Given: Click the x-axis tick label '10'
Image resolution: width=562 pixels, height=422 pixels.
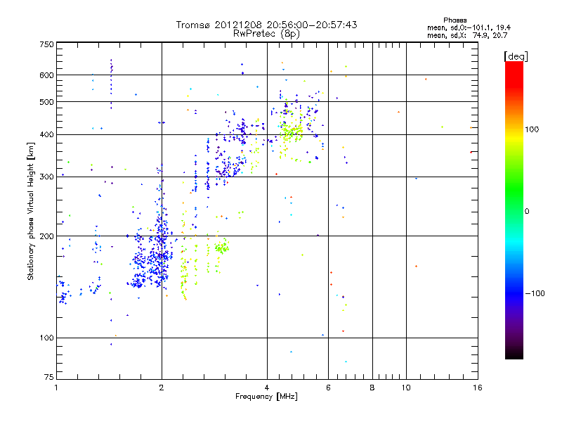Looking at the screenshot, I should tap(406, 388).
